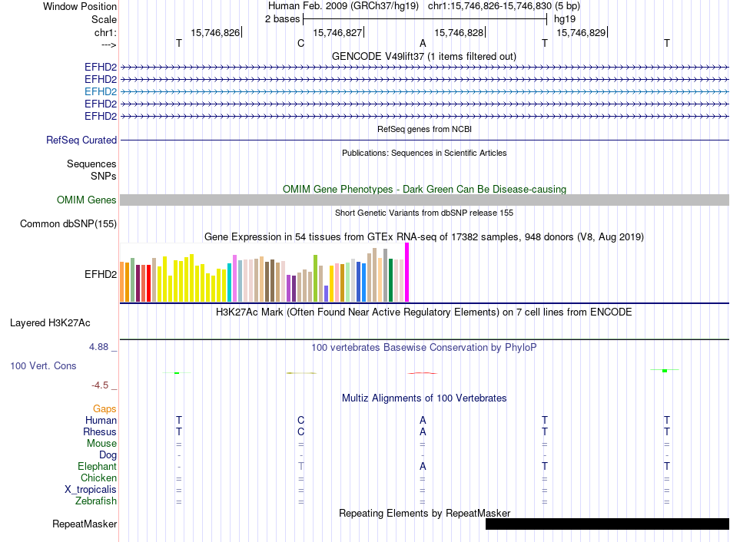The height and width of the screenshot is (542, 730).
Task: Click the Sequences subtrack label
Action: pos(91,164)
